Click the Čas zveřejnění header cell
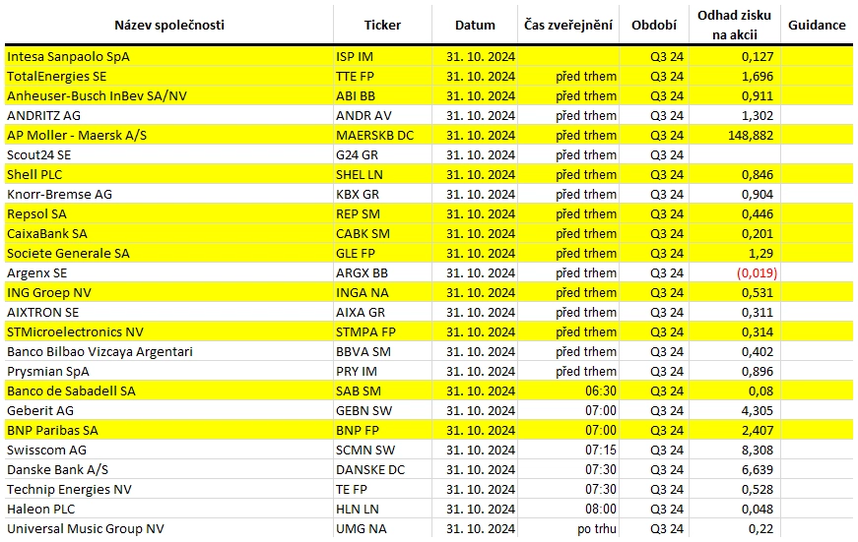Image resolution: width=858 pixels, height=542 pixels. [568, 26]
